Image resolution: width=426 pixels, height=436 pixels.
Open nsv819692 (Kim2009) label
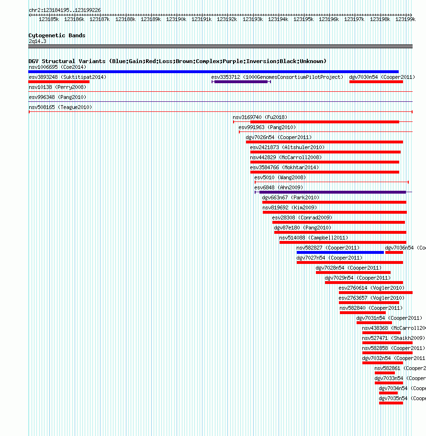[290, 207]
